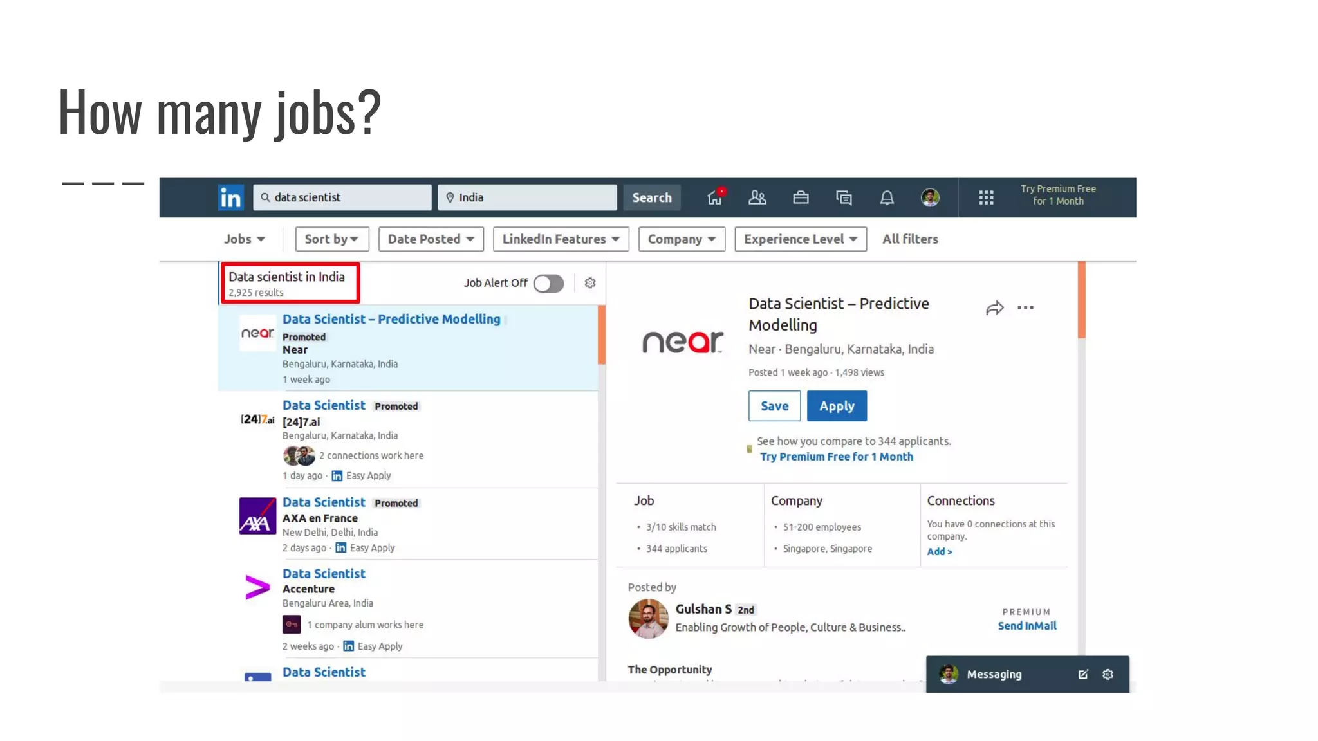Viewport: 1318px width, 741px height.
Task: Click '2 connections work here' text
Action: 371,455
